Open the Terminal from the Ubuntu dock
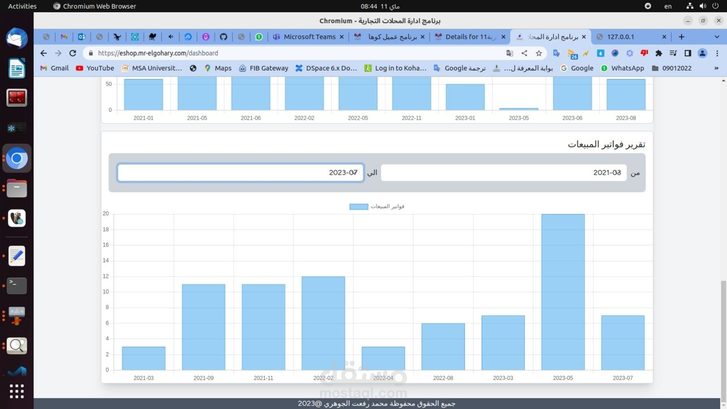Image resolution: width=727 pixels, height=409 pixels. 17,286
